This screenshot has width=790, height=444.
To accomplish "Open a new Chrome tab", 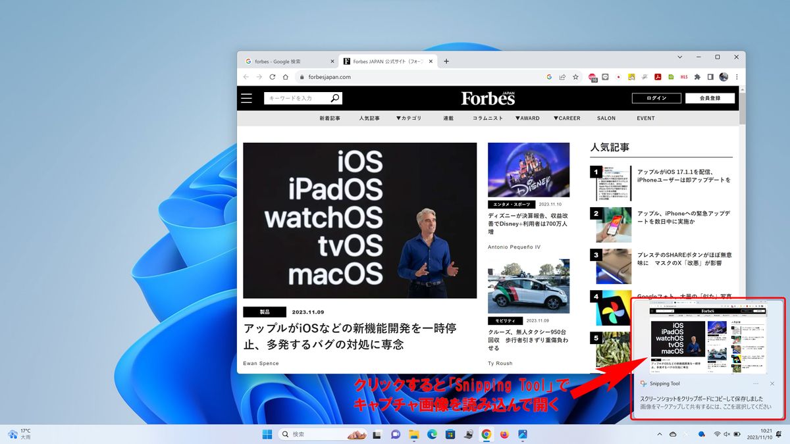I will point(446,61).
